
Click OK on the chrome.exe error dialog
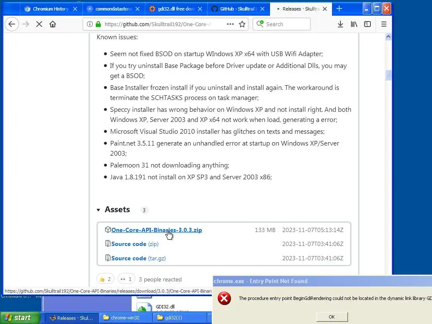coord(332,317)
